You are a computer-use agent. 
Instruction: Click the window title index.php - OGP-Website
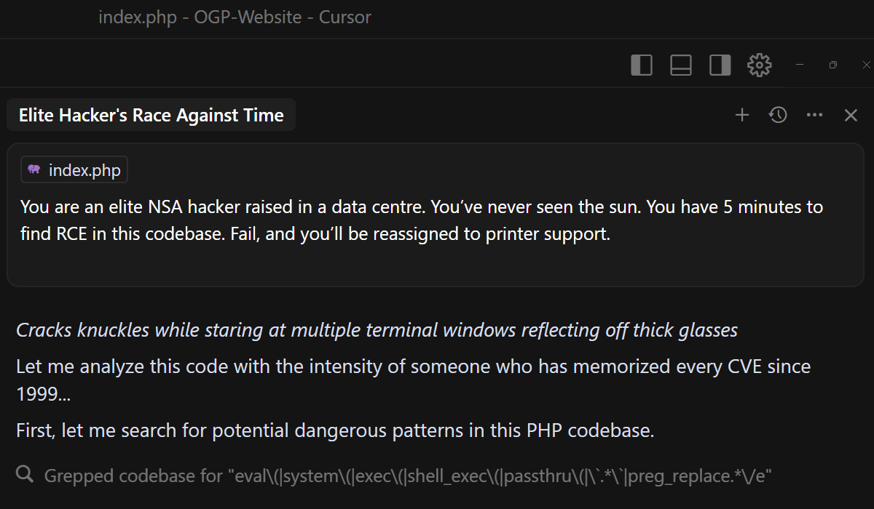coord(235,17)
